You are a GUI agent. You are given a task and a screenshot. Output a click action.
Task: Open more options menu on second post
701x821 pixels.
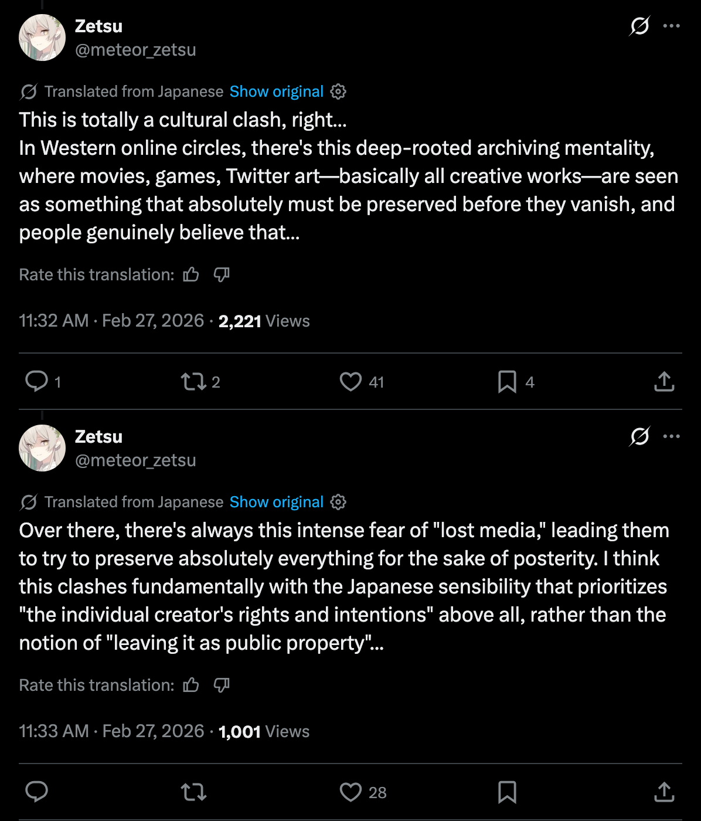(x=671, y=436)
